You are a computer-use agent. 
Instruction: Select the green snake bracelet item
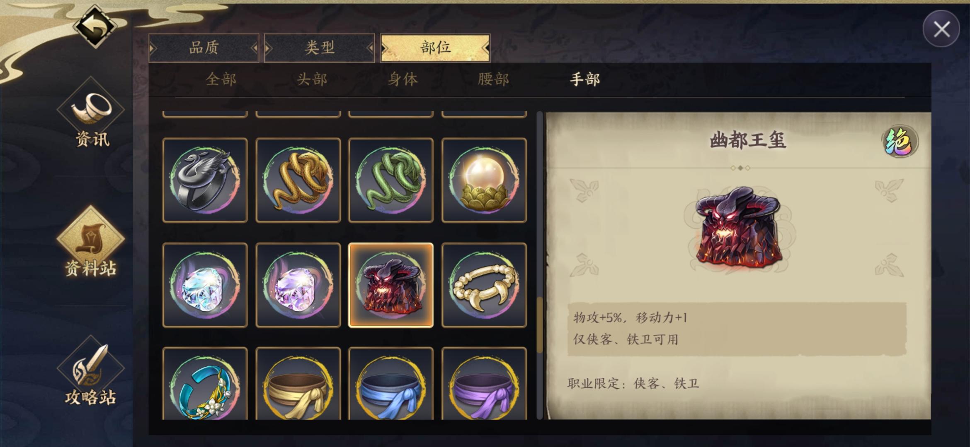click(391, 180)
